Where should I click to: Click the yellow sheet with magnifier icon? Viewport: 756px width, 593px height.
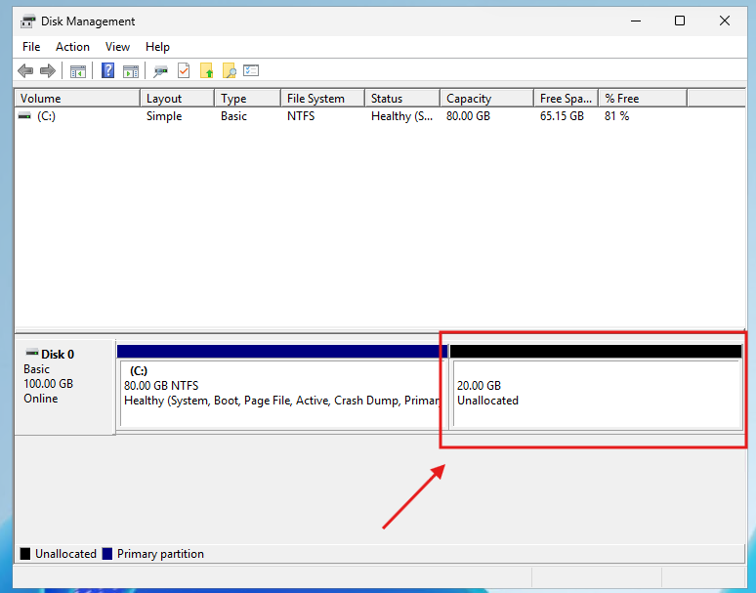(x=229, y=71)
